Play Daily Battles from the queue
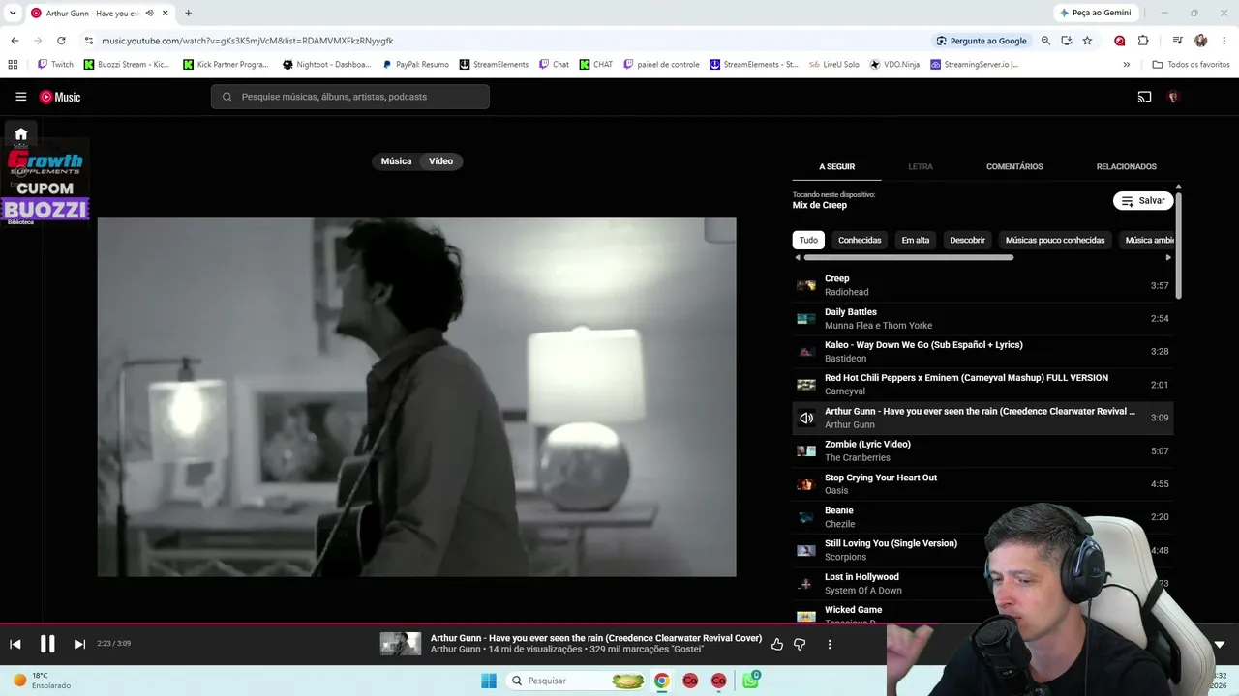 click(x=982, y=319)
